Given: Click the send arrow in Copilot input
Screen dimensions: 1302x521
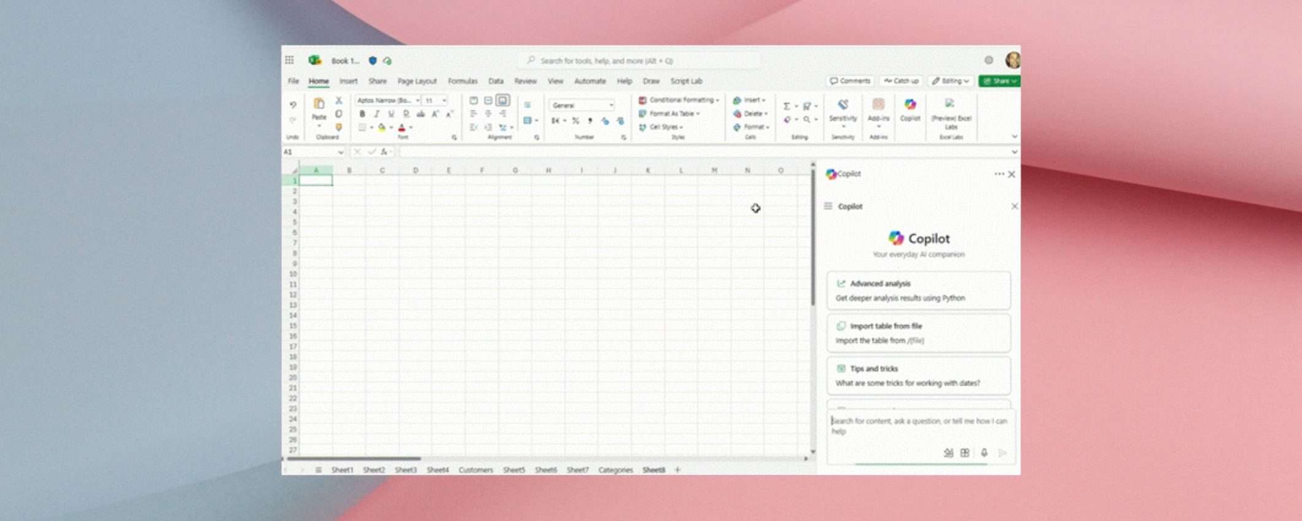Looking at the screenshot, I should coord(1003,453).
